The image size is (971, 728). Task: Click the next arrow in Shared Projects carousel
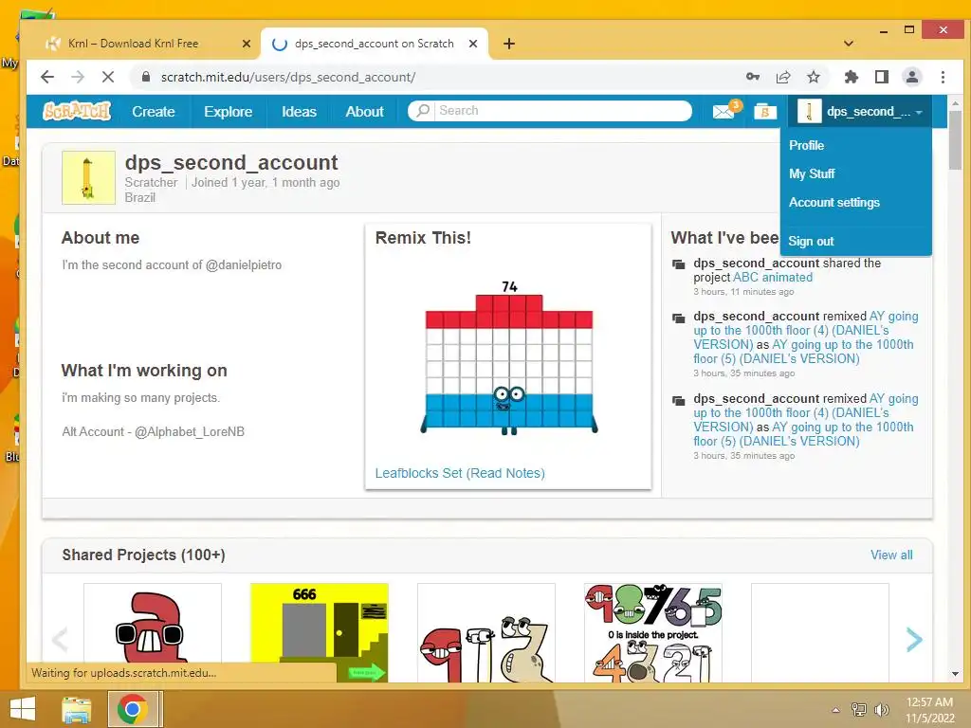click(x=914, y=640)
